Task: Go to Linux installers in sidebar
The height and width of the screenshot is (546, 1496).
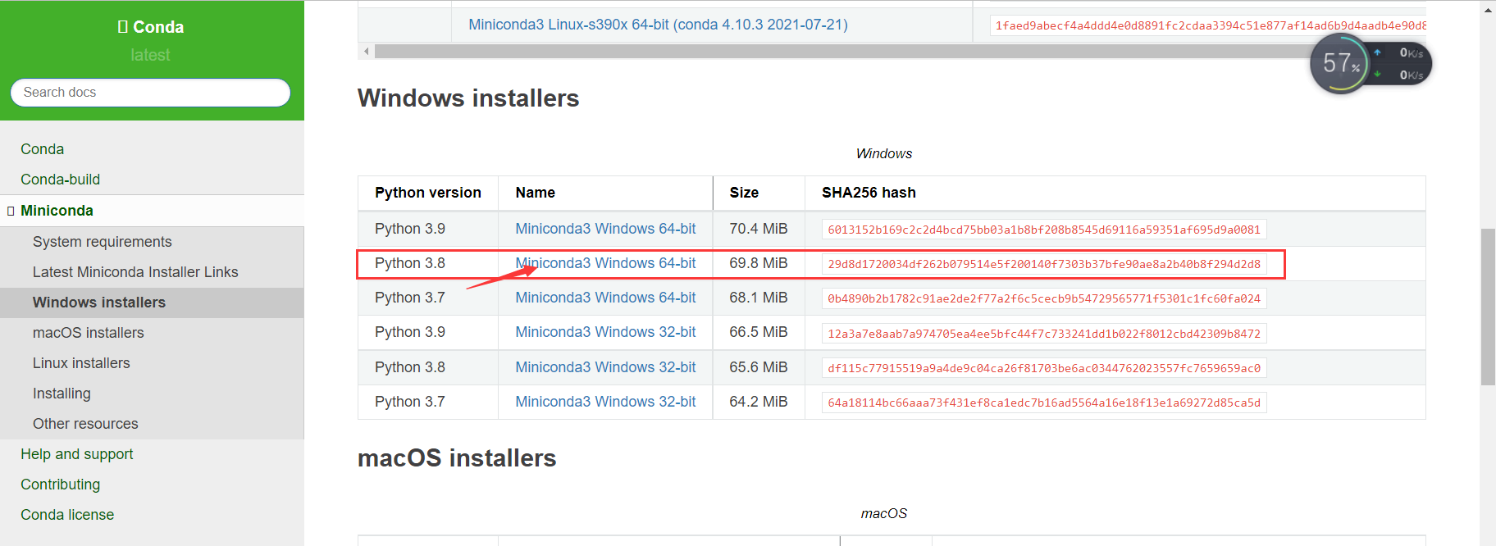Action: click(81, 363)
